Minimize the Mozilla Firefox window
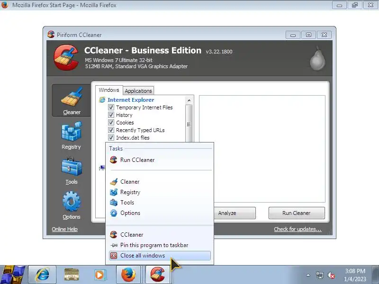379x284 pixels. [339, 5]
